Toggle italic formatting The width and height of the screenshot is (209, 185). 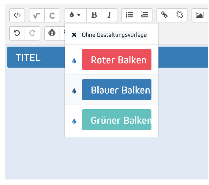coord(110,15)
